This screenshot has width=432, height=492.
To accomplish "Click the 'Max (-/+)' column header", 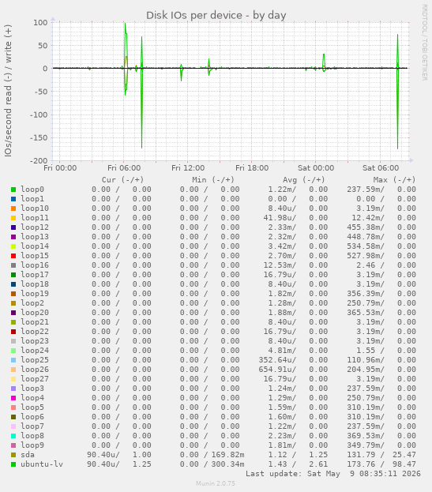I will [x=394, y=180].
